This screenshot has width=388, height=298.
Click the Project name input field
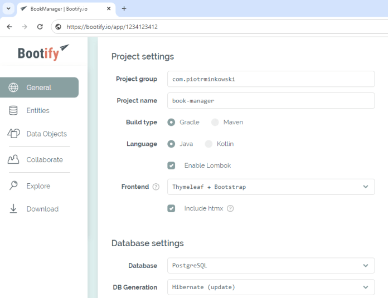coord(271,101)
